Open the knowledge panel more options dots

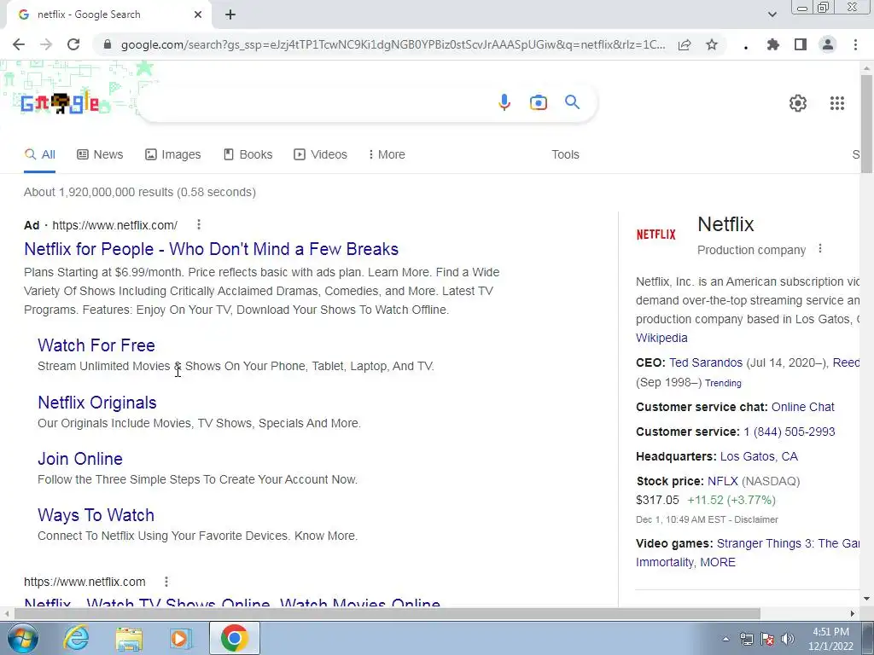[820, 249]
